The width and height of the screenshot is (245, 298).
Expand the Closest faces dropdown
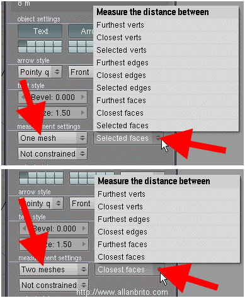point(130,270)
